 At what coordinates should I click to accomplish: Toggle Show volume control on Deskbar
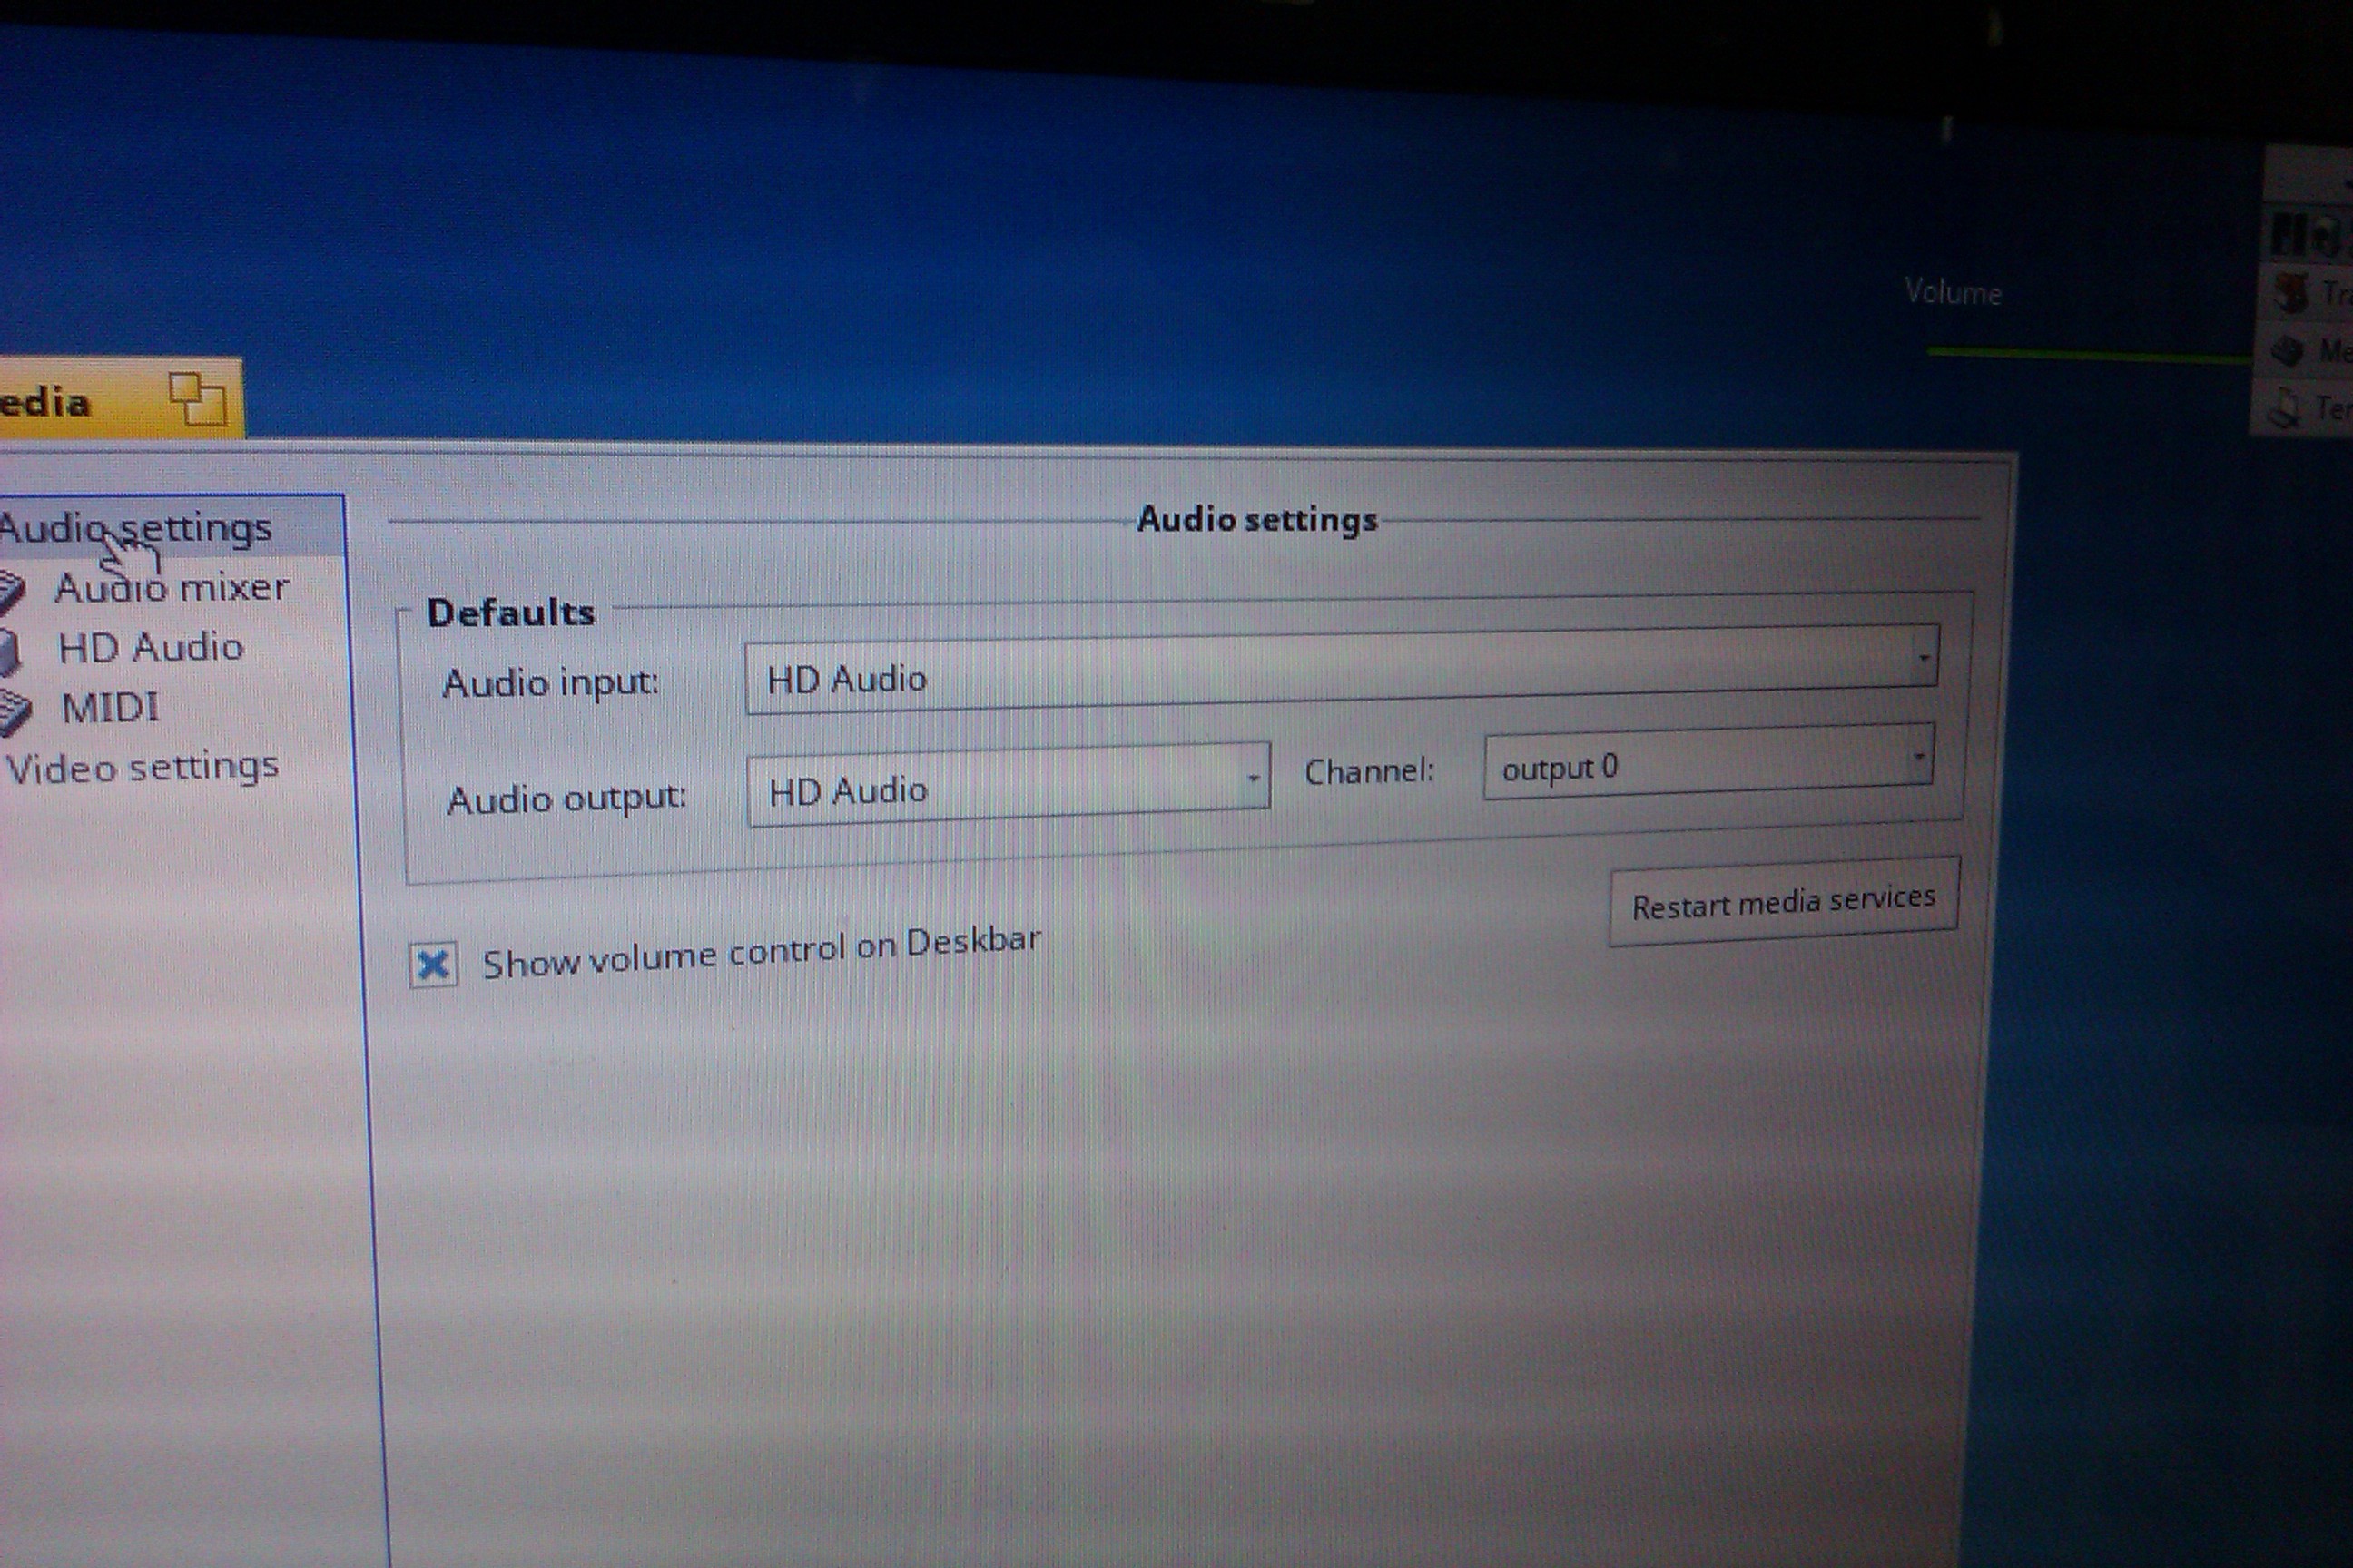point(433,965)
